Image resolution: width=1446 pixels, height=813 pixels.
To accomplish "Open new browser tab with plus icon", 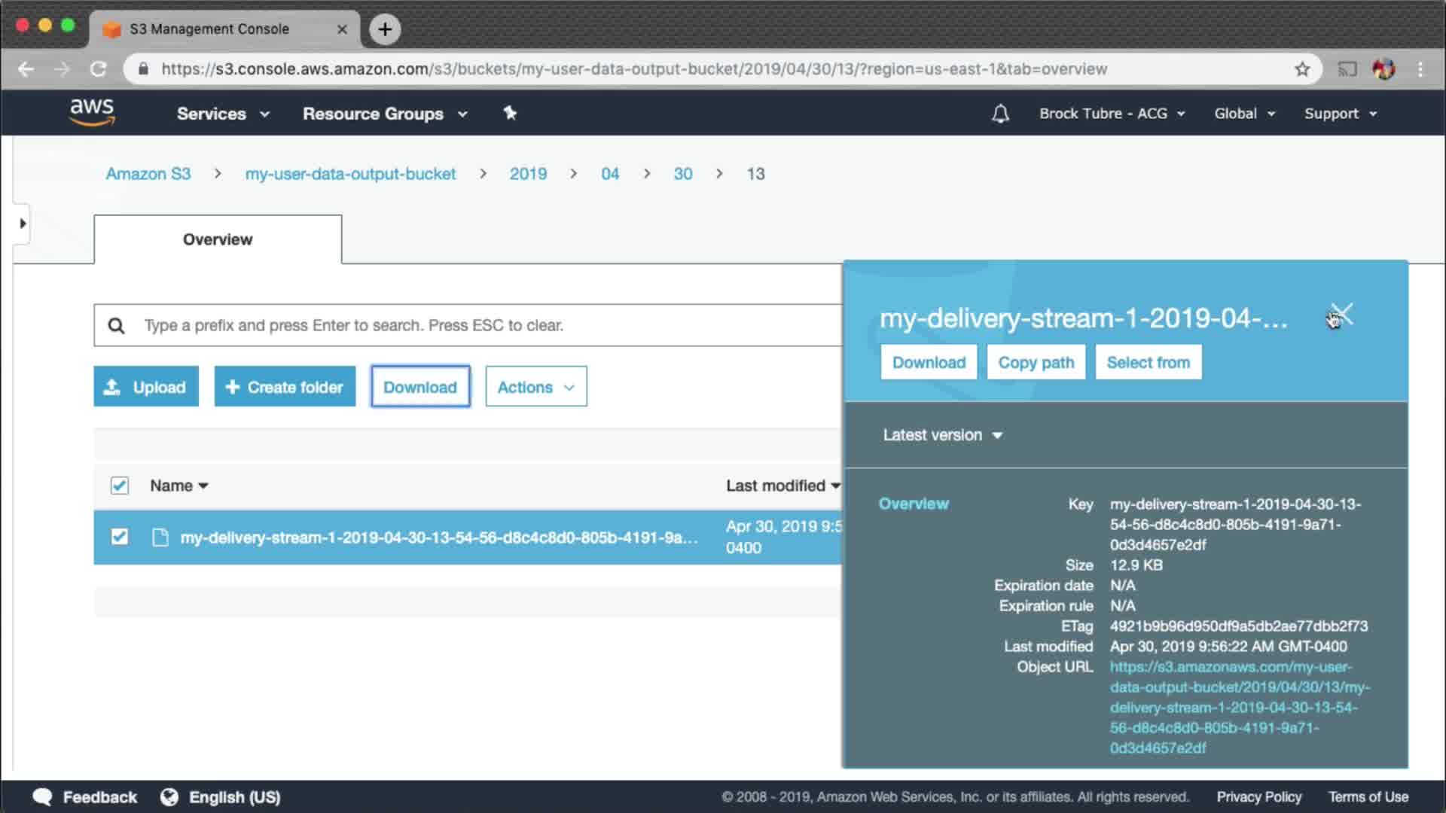I will pyautogui.click(x=385, y=29).
